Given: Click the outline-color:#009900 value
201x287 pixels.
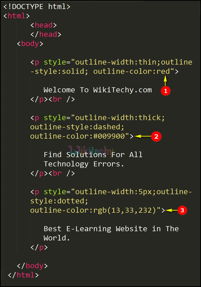Looking at the screenshot, I should [x=78, y=136].
